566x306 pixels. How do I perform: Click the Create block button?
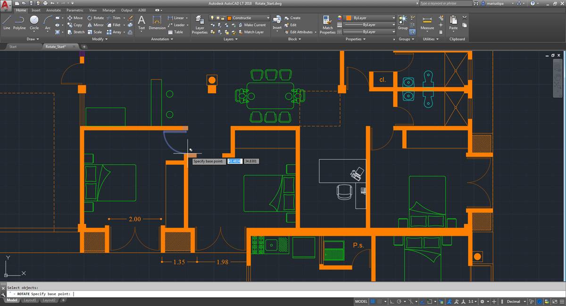[292, 18]
